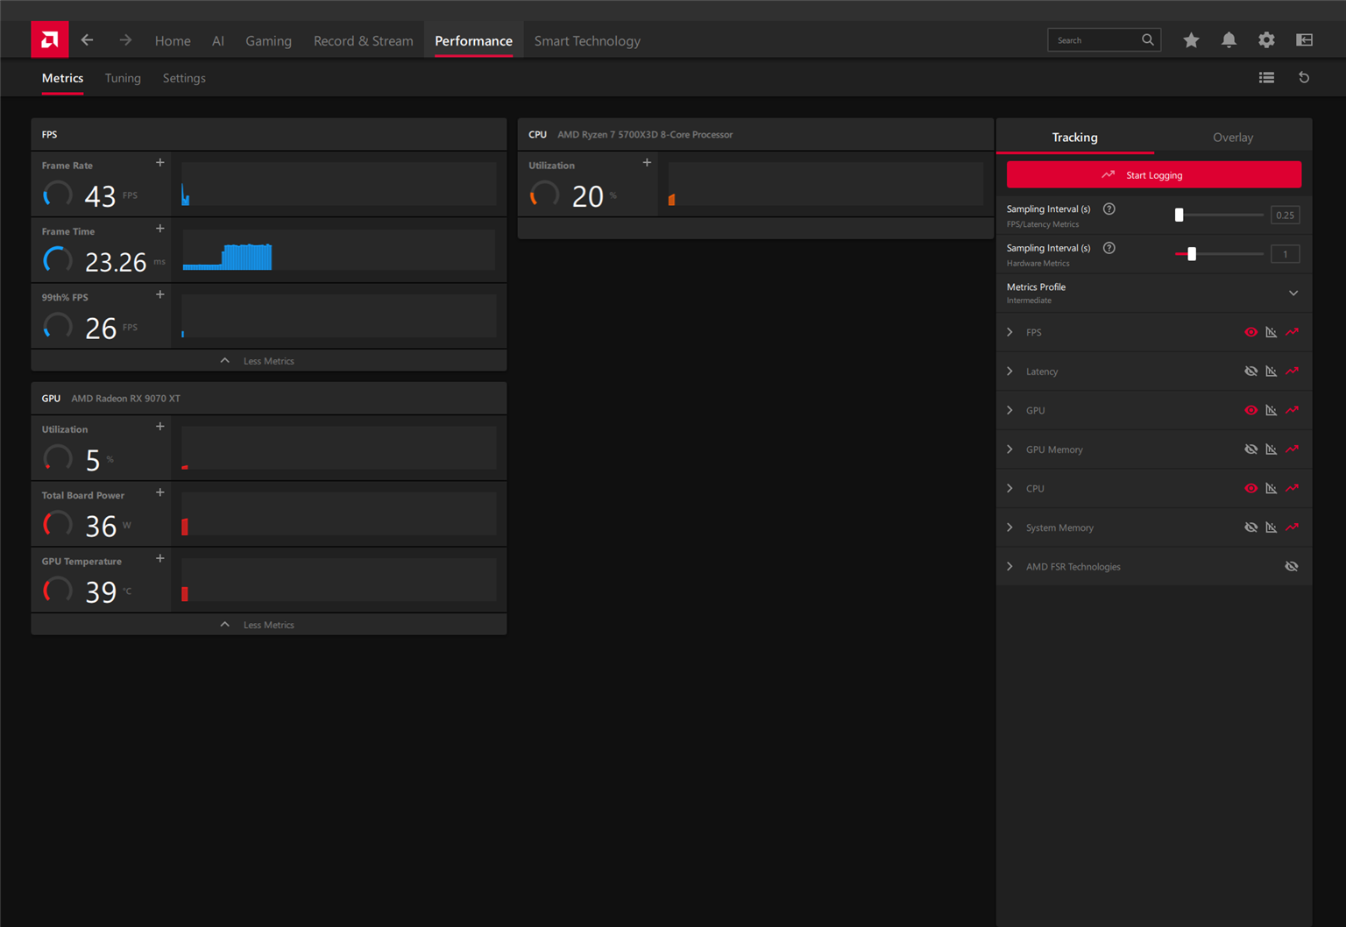Add Frame Rate metric with plus
The height and width of the screenshot is (927, 1346).
pyautogui.click(x=159, y=163)
